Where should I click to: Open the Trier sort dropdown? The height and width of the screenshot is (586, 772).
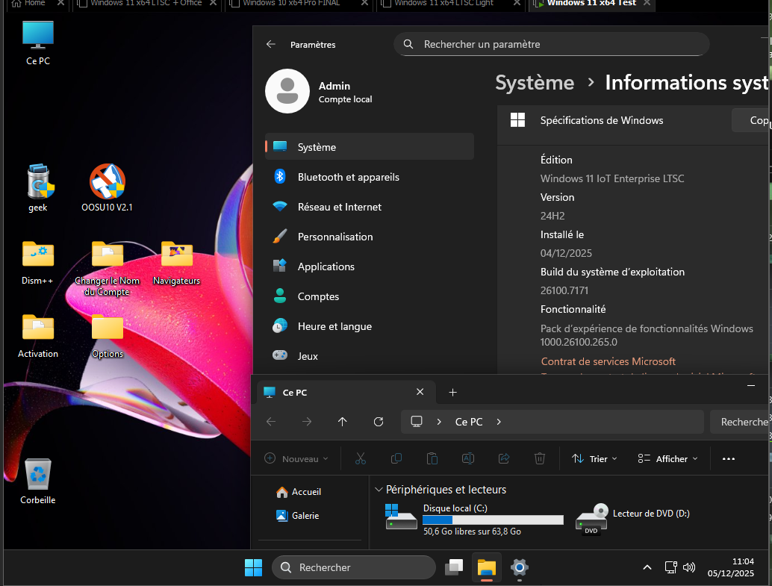pyautogui.click(x=594, y=459)
